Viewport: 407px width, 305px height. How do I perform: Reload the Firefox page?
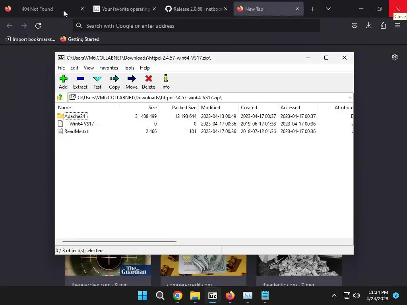point(38,26)
